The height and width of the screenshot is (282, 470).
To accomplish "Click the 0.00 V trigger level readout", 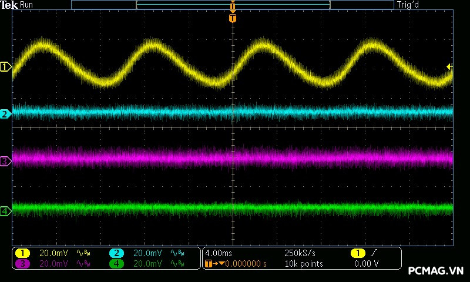I will point(365,264).
